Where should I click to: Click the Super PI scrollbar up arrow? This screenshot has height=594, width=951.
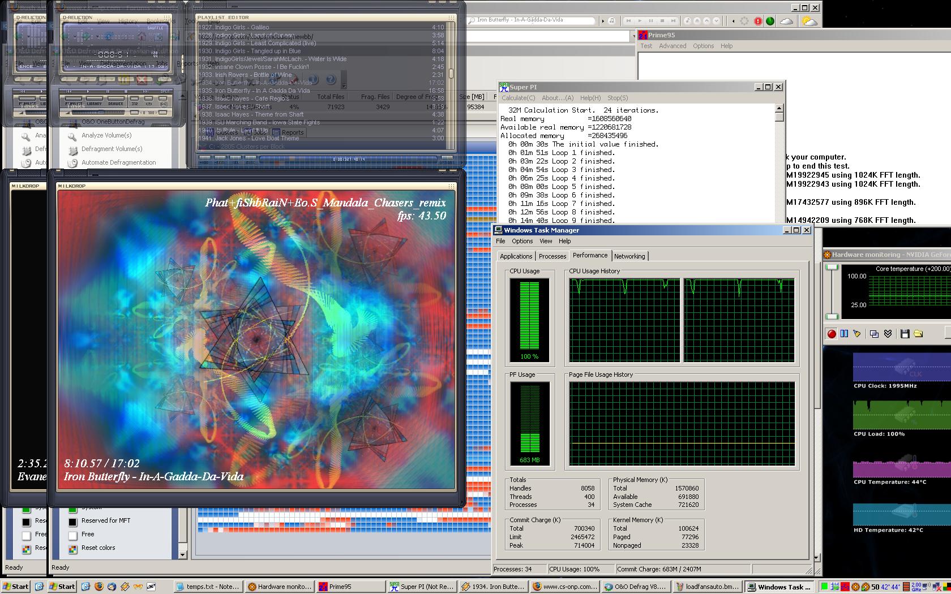[779, 108]
